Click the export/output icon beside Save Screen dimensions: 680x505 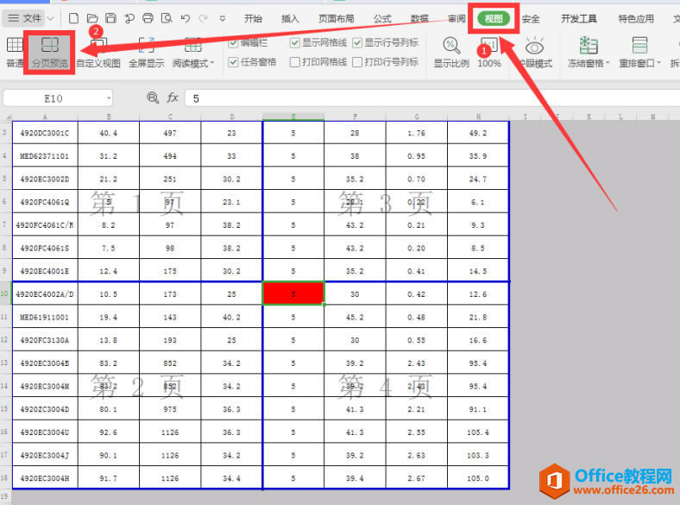(129, 18)
